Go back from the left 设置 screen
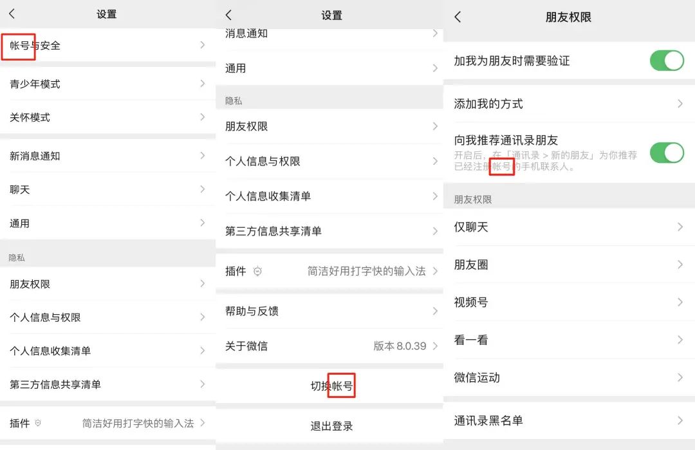This screenshot has width=695, height=450. (x=12, y=14)
